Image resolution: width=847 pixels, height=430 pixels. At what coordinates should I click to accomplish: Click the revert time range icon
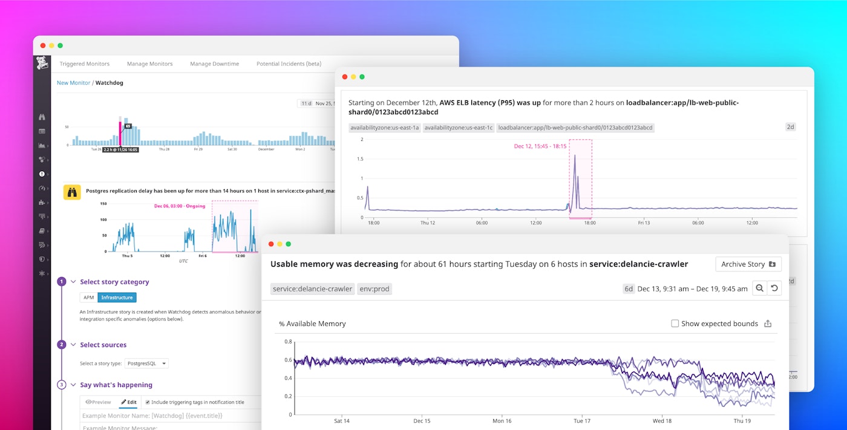pyautogui.click(x=775, y=288)
